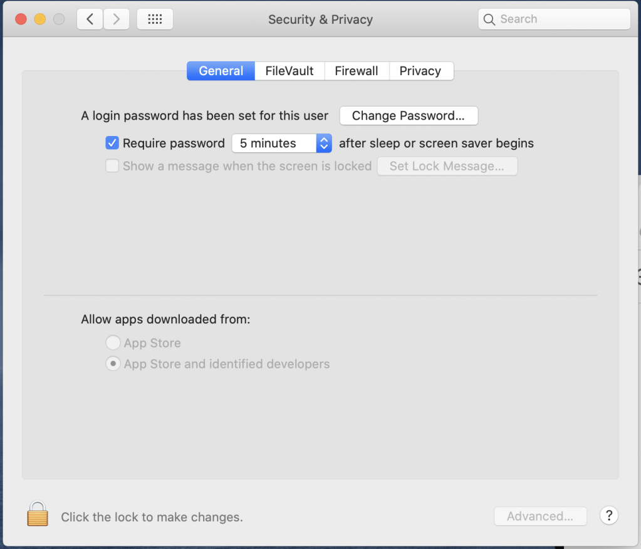Open help with the question mark button
This screenshot has width=641, height=549.
coord(608,516)
